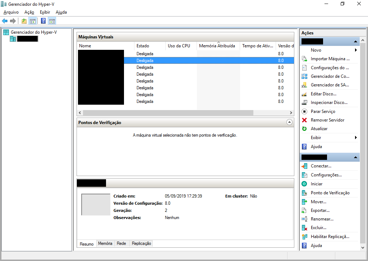
Task: Collapse the Pontos de Verificação panel
Action: pyautogui.click(x=289, y=122)
